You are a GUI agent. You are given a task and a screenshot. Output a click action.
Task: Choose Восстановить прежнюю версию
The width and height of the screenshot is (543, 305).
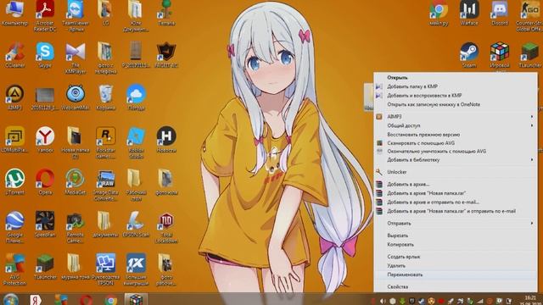tap(456, 134)
